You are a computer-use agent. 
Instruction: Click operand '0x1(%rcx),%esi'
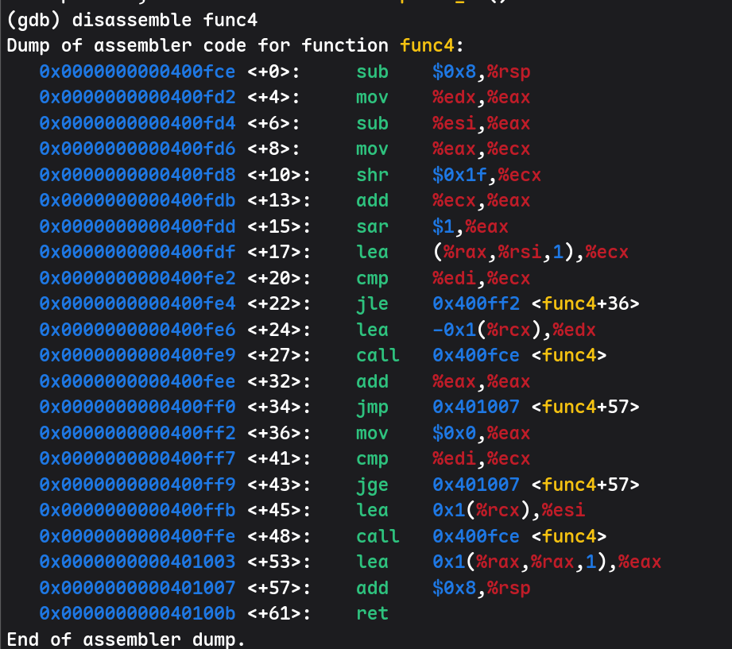[509, 511]
